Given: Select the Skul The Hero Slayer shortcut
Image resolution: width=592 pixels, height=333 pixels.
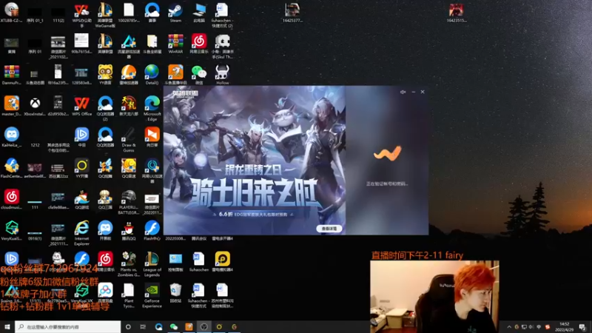Looking at the screenshot, I should coord(223,47).
